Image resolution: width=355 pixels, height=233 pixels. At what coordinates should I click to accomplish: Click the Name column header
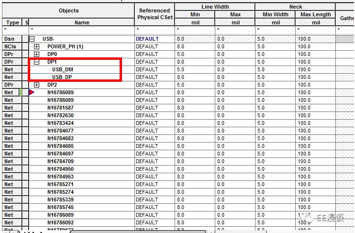pyautogui.click(x=82, y=22)
